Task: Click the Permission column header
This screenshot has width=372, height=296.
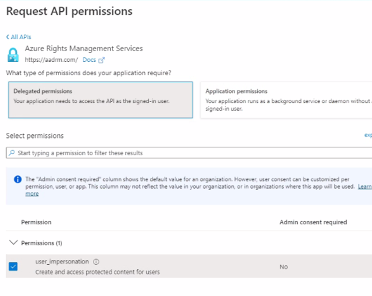Action: click(36, 222)
